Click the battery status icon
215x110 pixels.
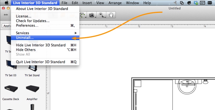[210, 3]
